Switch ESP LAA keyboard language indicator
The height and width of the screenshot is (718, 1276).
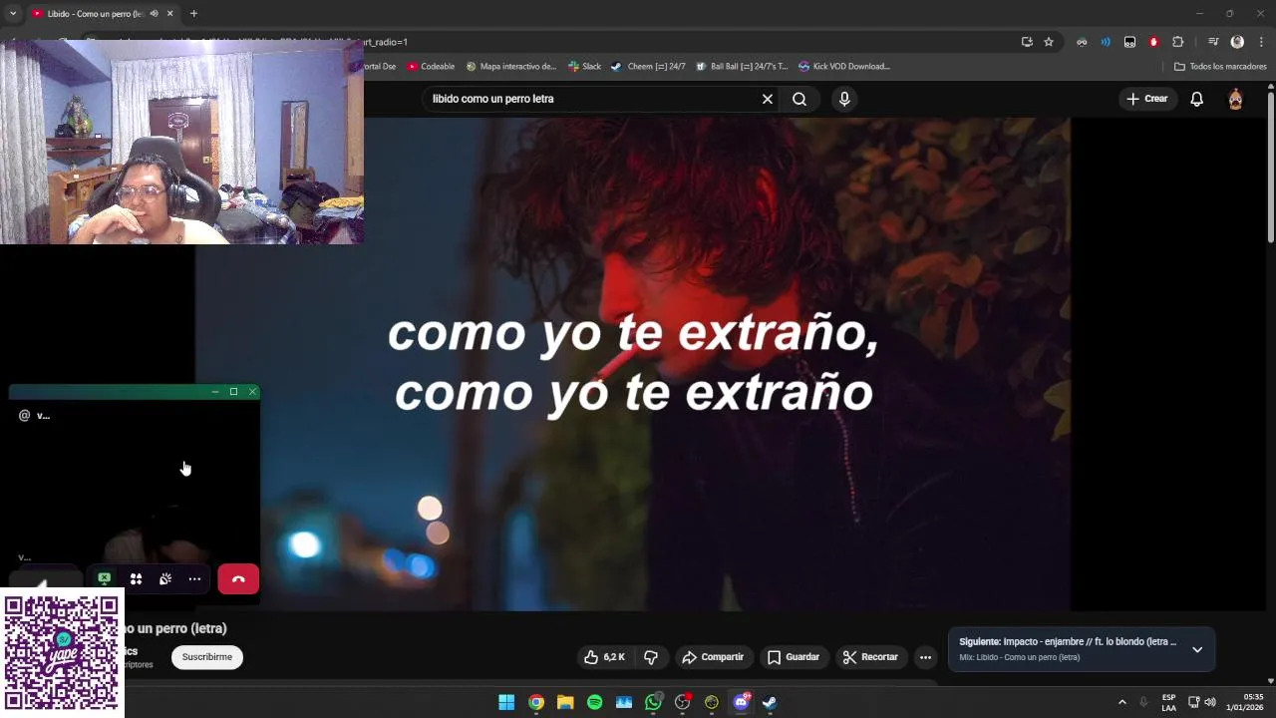pyautogui.click(x=1168, y=702)
